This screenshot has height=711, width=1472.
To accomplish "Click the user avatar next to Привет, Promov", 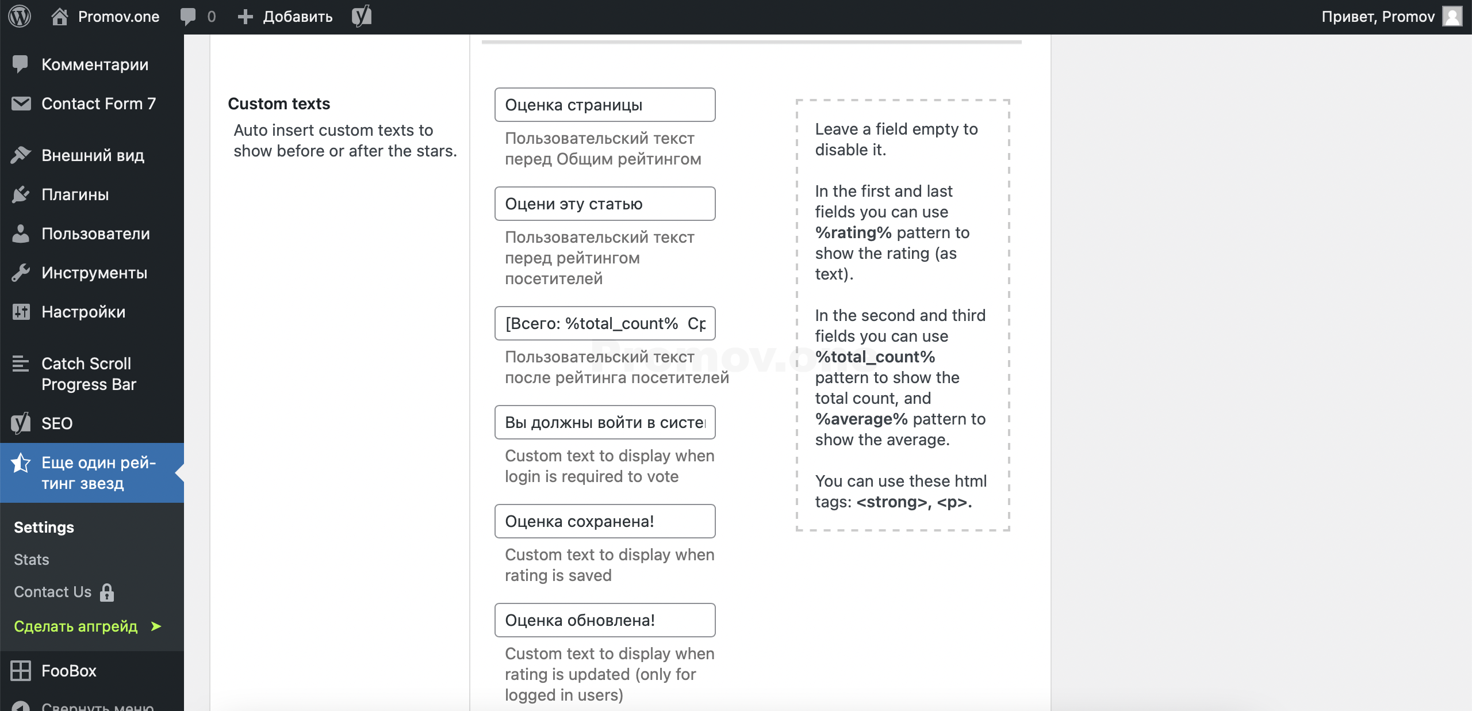I will [x=1452, y=16].
